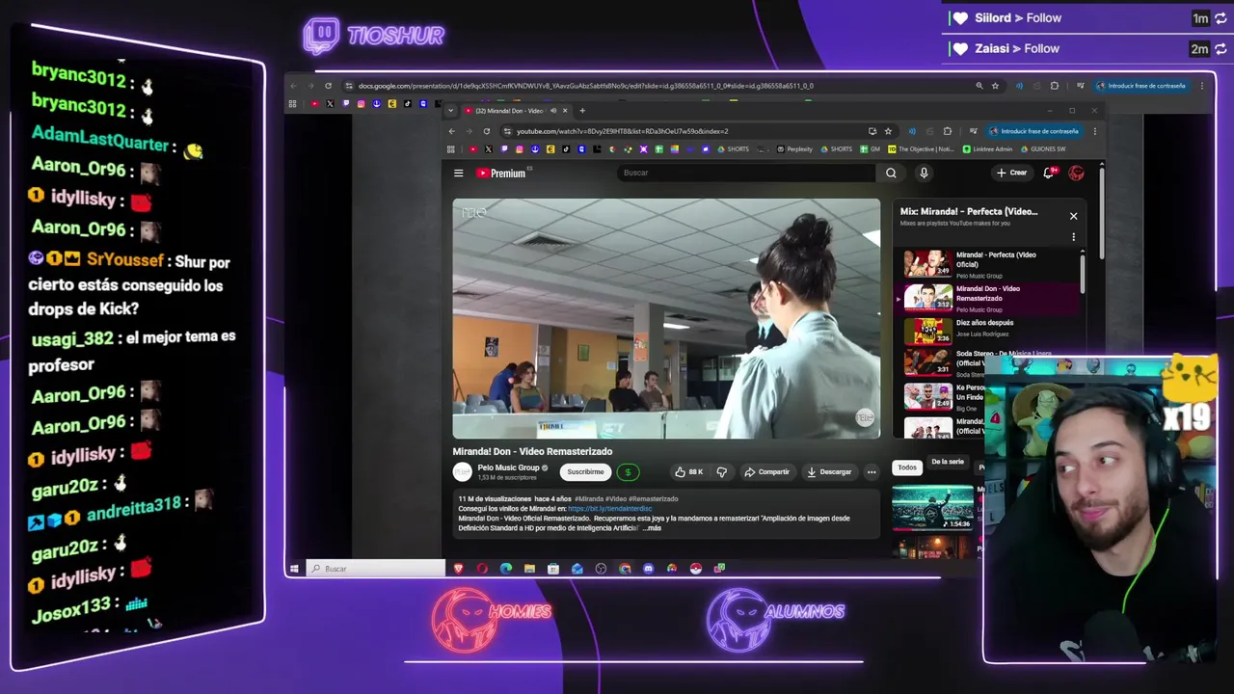Viewport: 1234px width, 694px height.
Task: Select the De la serie filter chip
Action: [948, 462]
